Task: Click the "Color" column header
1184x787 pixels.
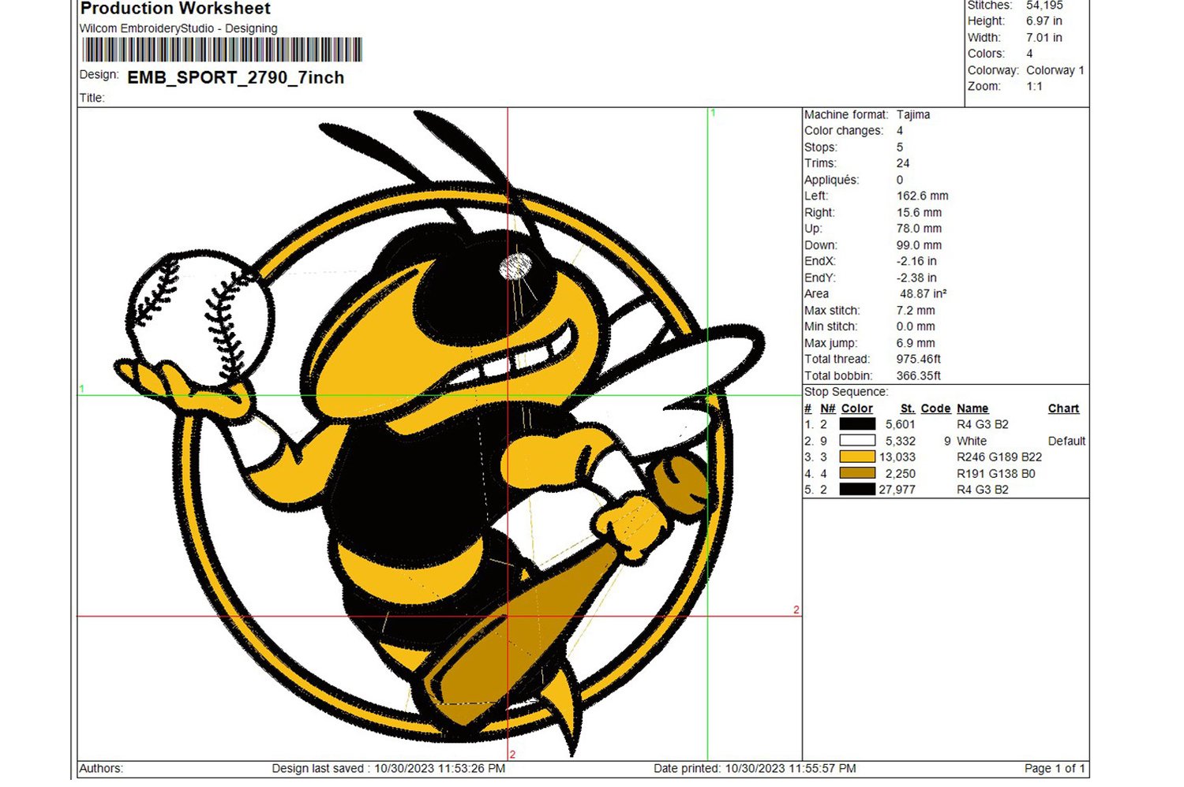Action: point(857,408)
